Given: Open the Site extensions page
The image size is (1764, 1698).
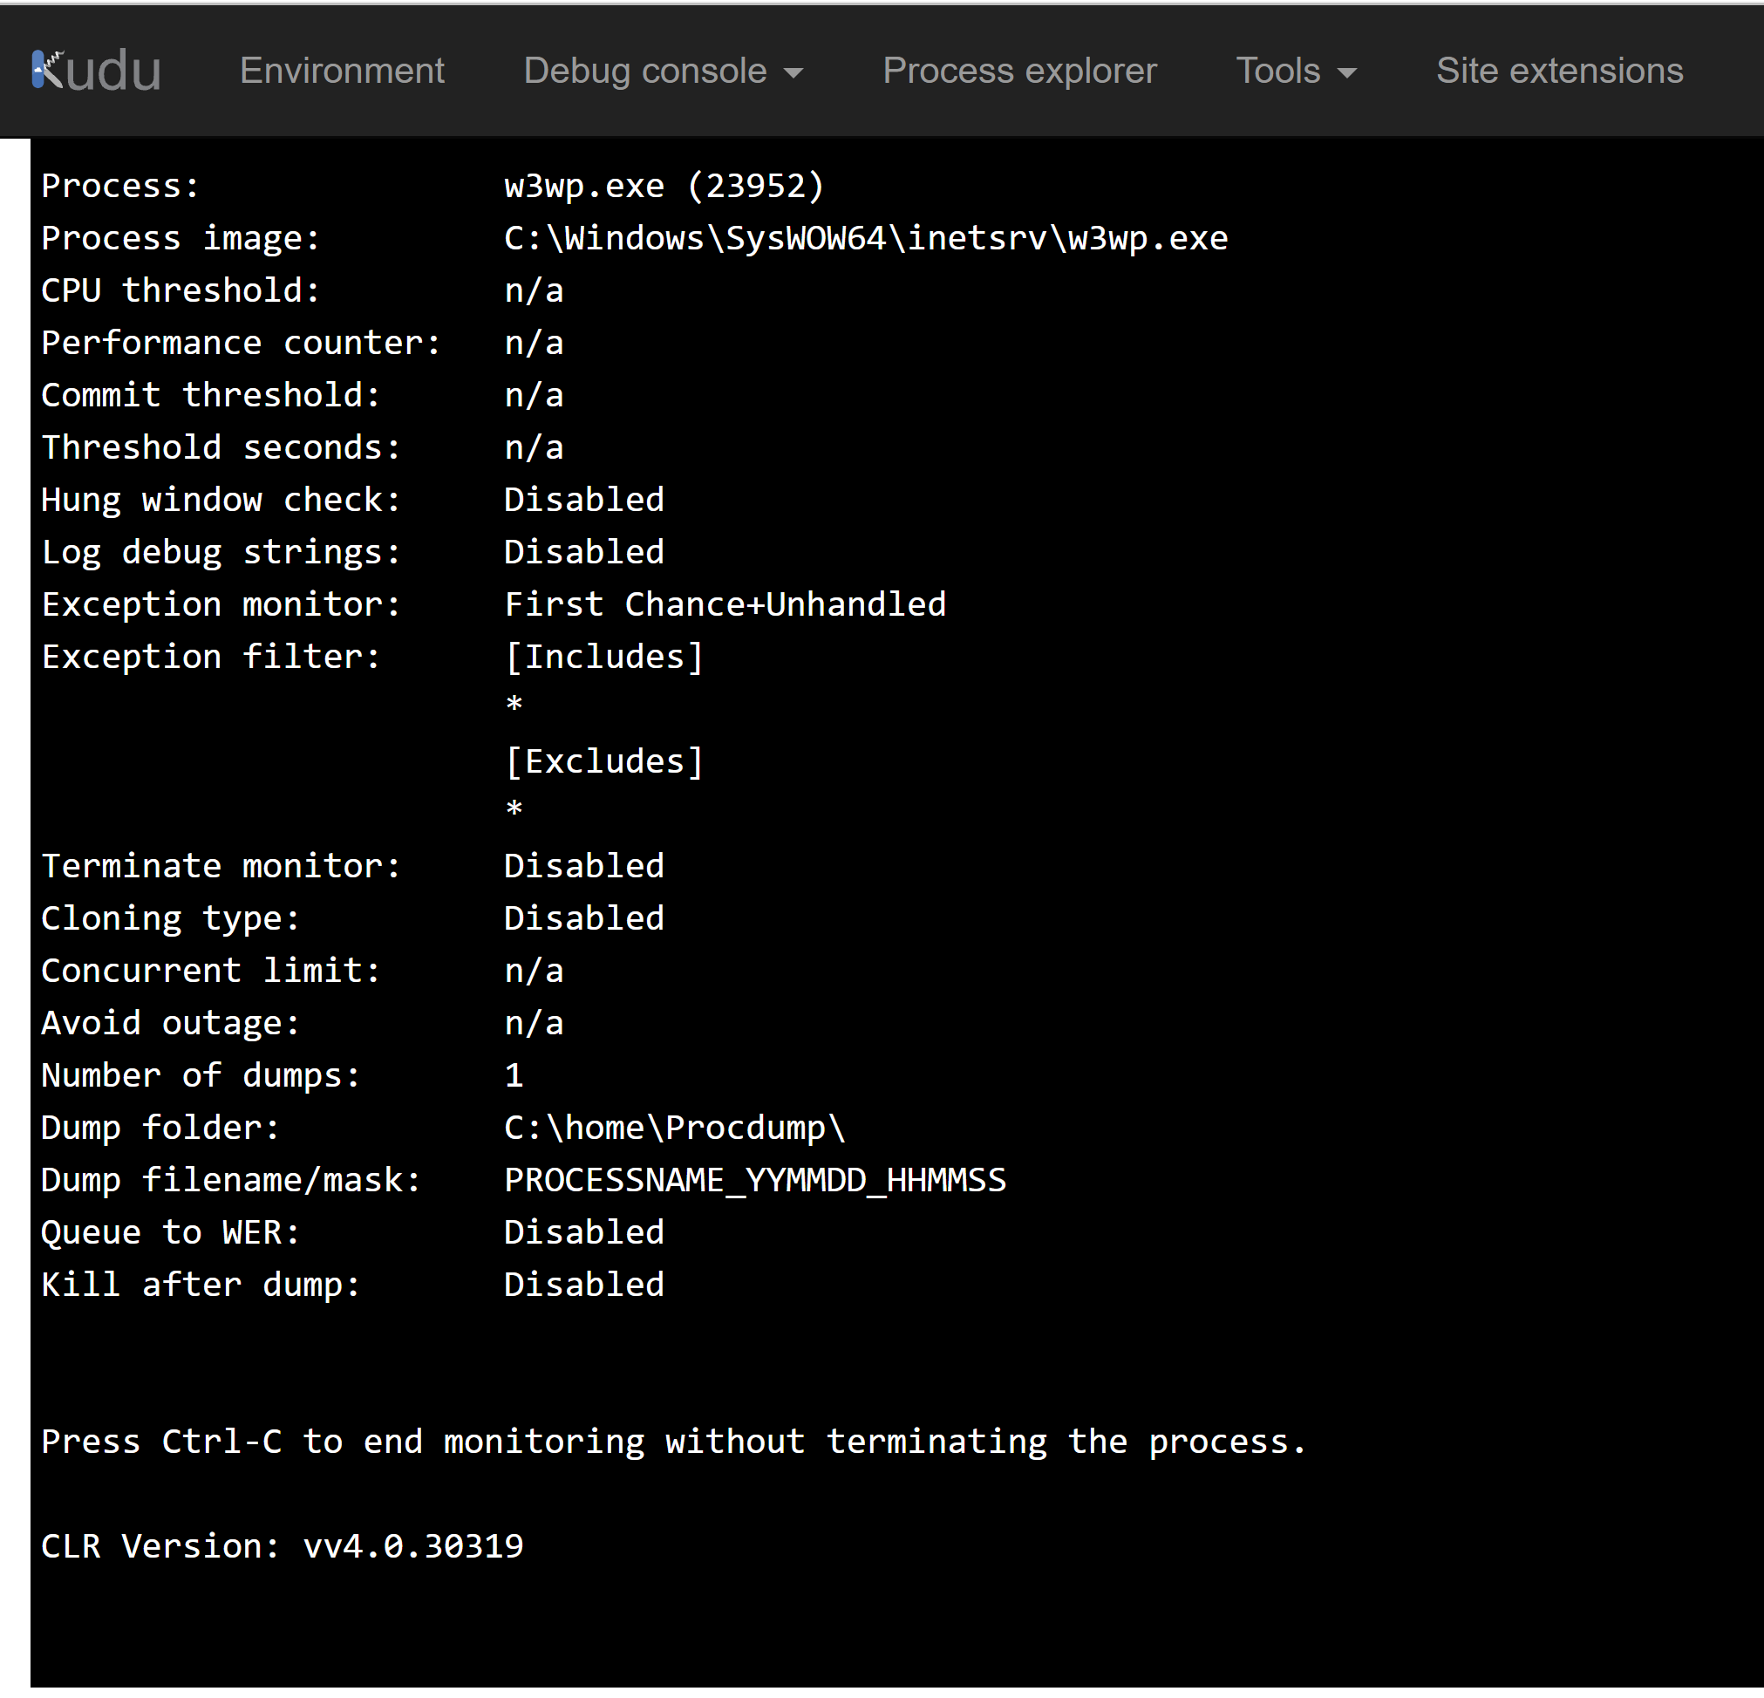Looking at the screenshot, I should (x=1559, y=71).
